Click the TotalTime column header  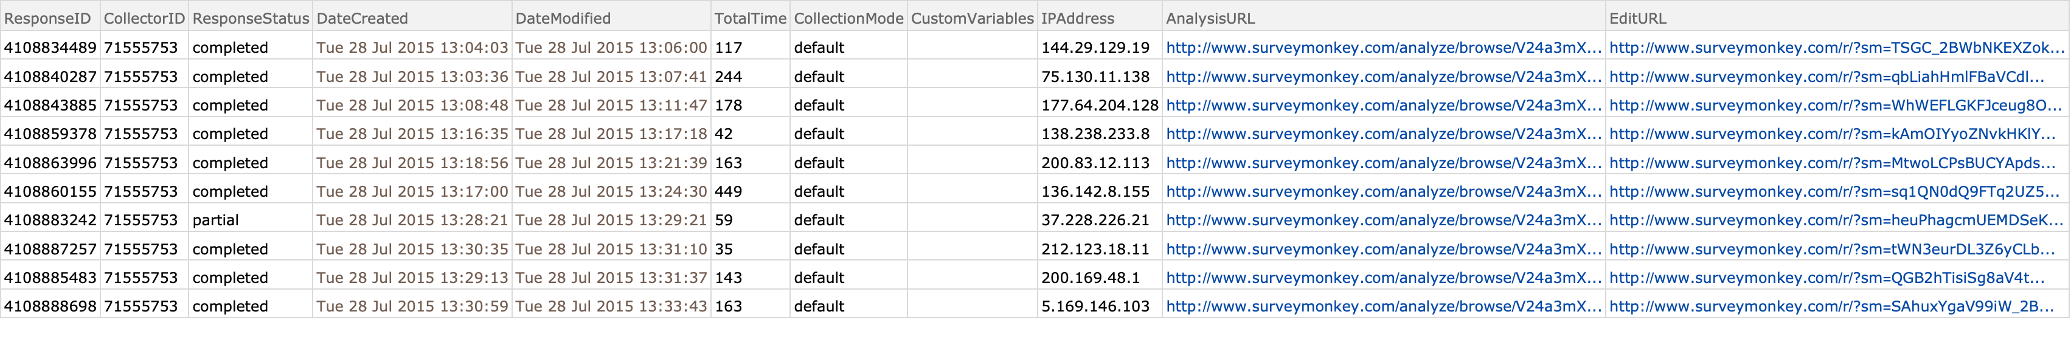750,18
